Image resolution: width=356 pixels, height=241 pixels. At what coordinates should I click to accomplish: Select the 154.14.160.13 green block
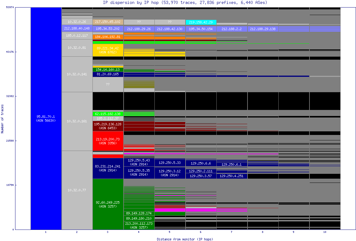tap(108, 70)
